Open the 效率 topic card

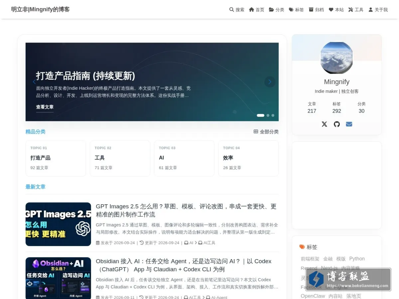[248, 158]
